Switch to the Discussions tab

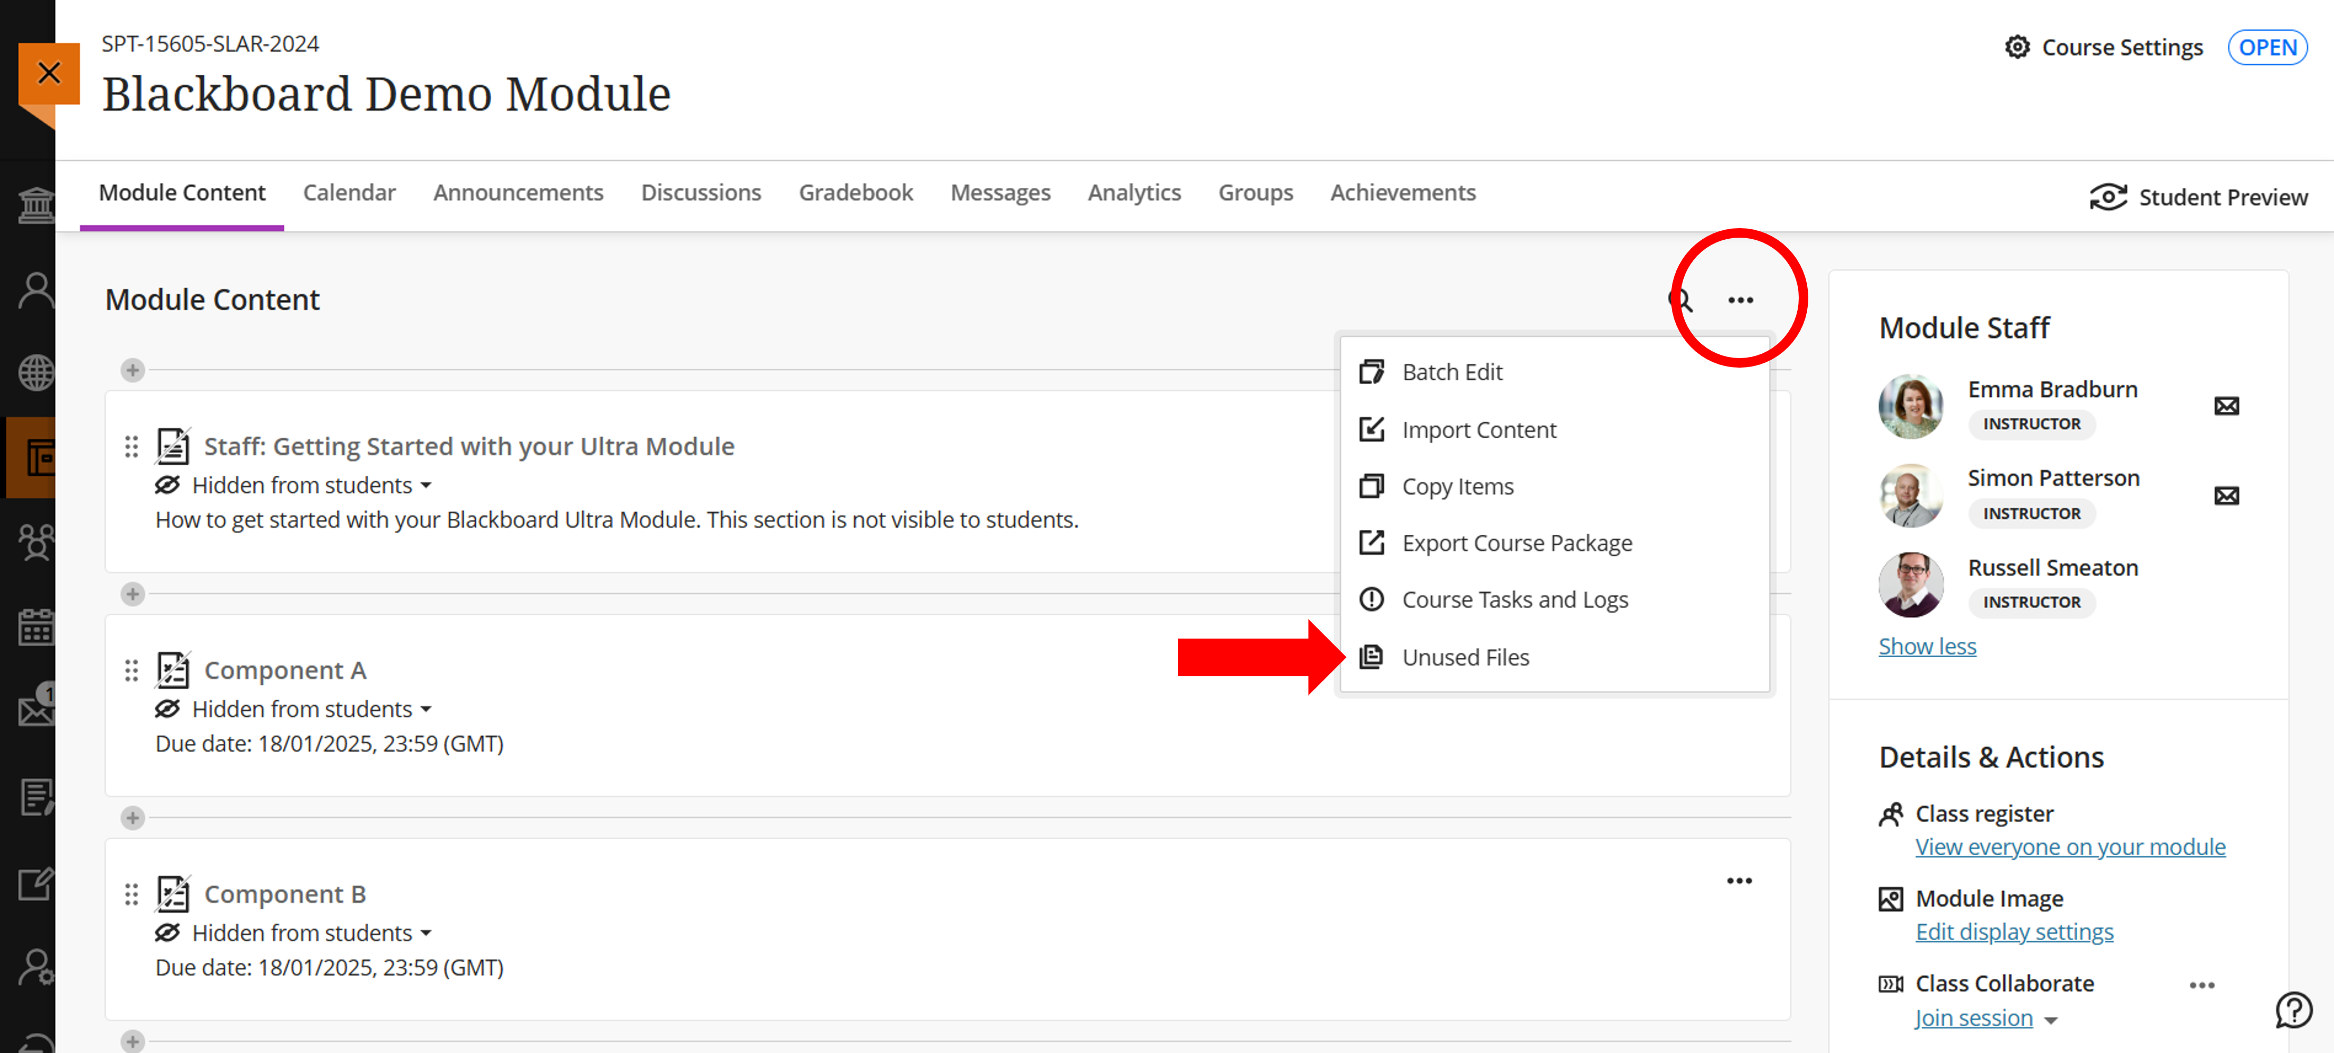(x=701, y=192)
